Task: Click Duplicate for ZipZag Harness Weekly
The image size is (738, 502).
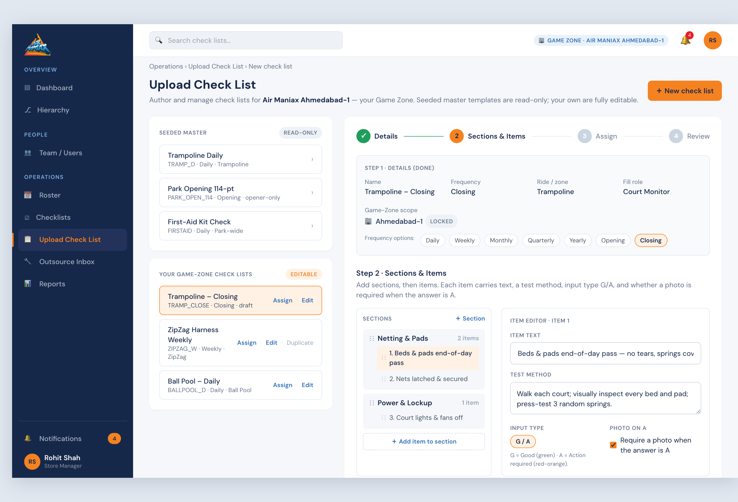Action: (x=300, y=342)
